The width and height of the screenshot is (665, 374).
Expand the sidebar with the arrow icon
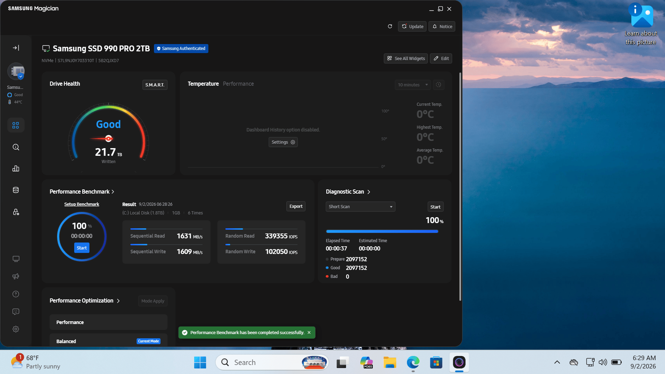click(x=16, y=48)
